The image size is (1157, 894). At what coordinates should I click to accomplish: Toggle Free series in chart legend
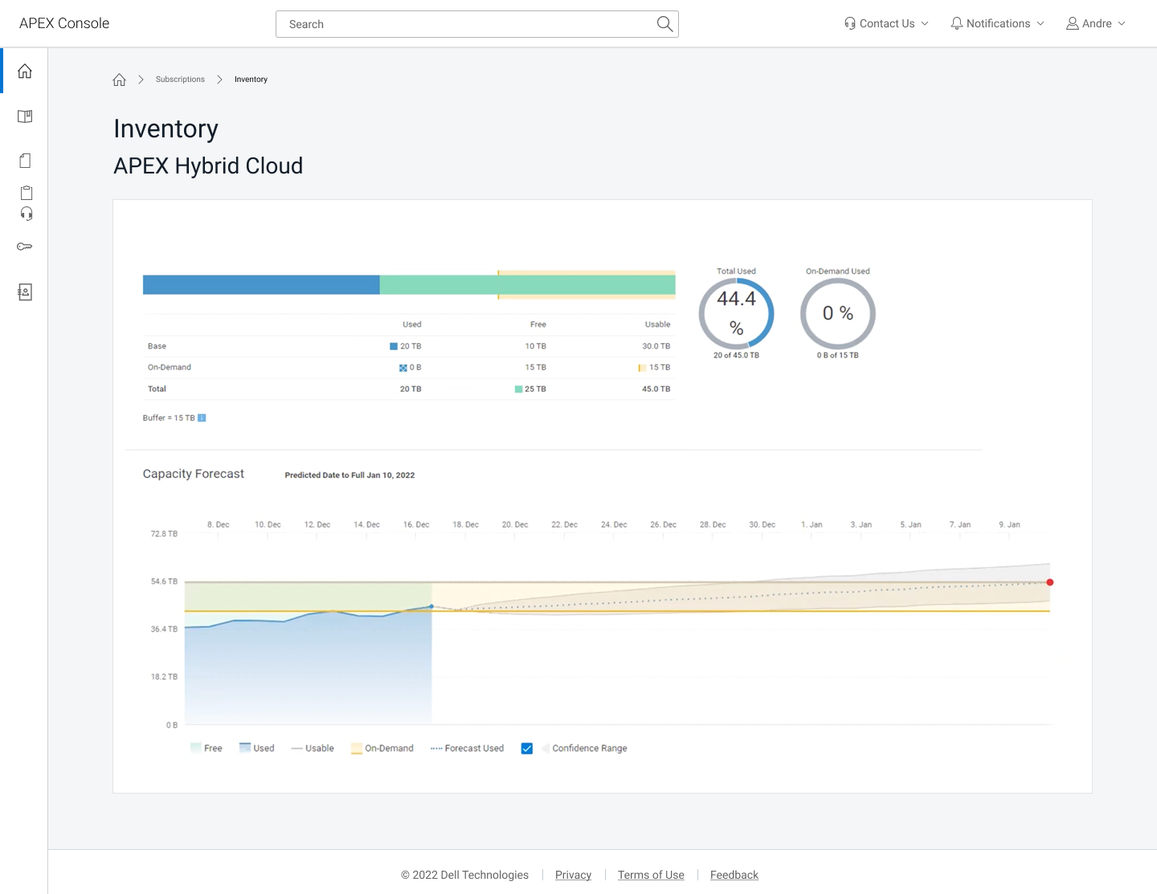[206, 748]
